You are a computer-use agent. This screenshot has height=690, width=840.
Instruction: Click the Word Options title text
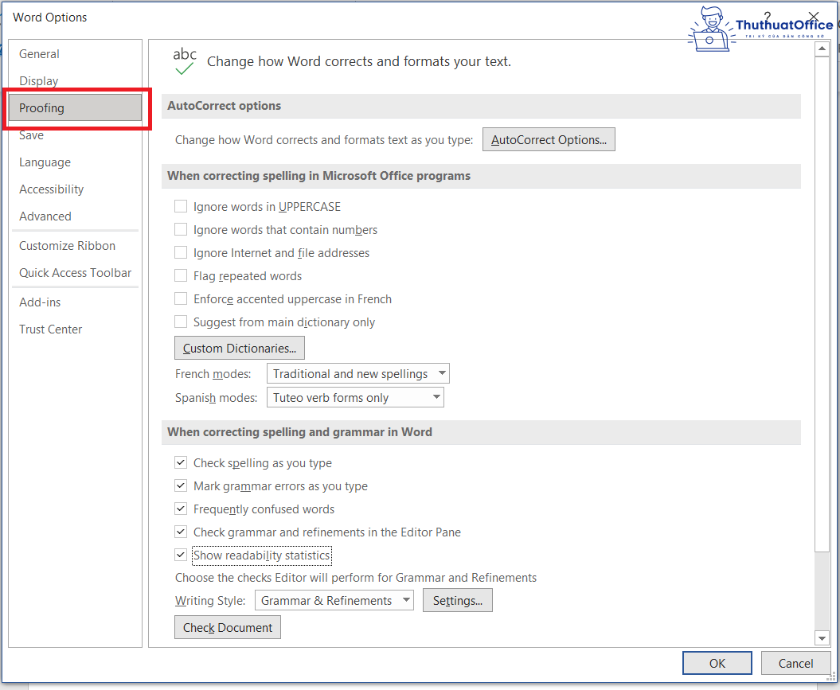click(x=50, y=18)
